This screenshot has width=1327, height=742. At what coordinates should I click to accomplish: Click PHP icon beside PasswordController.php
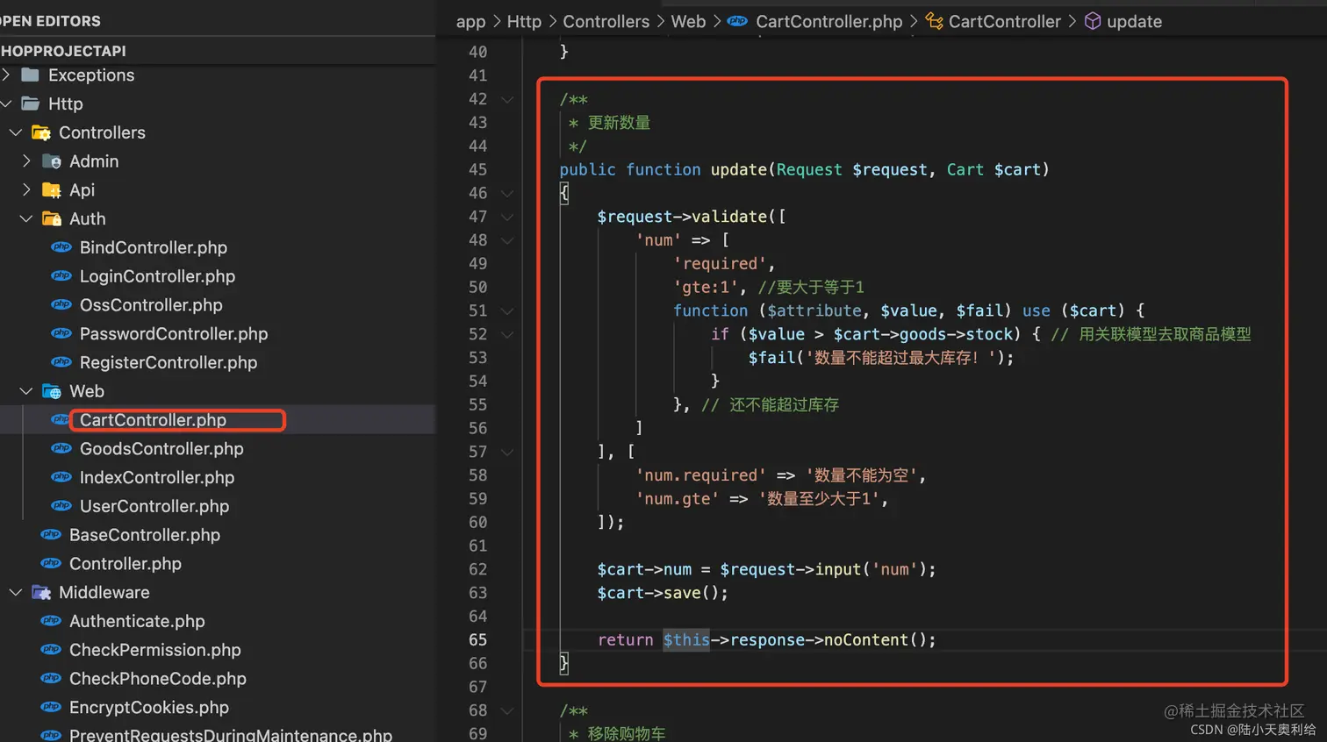[61, 333]
